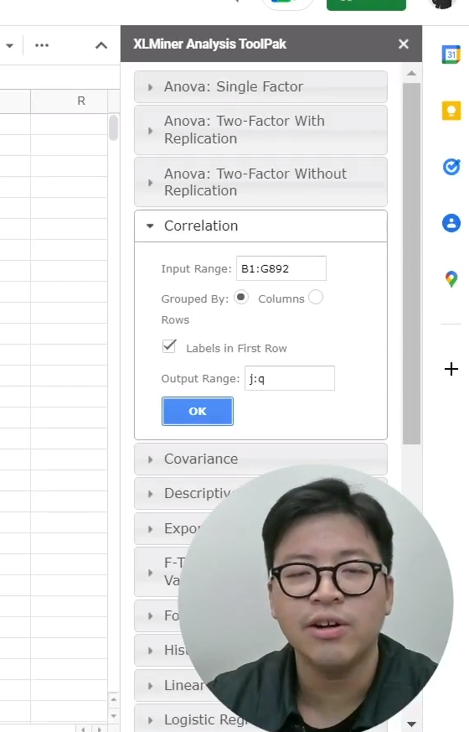Viewport: 469px width, 732px height.
Task: Open Contacts side panel icon
Action: 451,223
